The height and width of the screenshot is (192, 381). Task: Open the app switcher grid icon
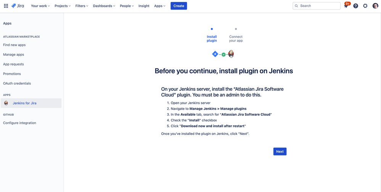click(6, 6)
